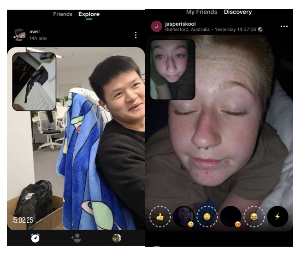Tap the inset selfie thumbnail on jasperiskool's post
This screenshot has height=255, width=302.
(x=172, y=70)
